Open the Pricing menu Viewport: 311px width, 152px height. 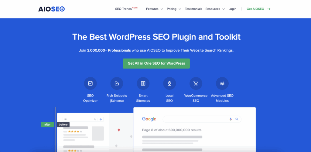(172, 9)
